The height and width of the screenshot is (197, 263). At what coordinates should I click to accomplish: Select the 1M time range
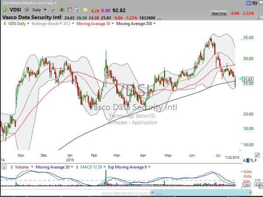tap(137, 194)
